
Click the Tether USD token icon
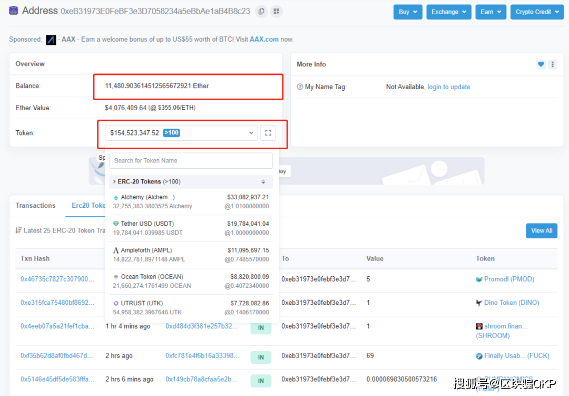coord(116,224)
